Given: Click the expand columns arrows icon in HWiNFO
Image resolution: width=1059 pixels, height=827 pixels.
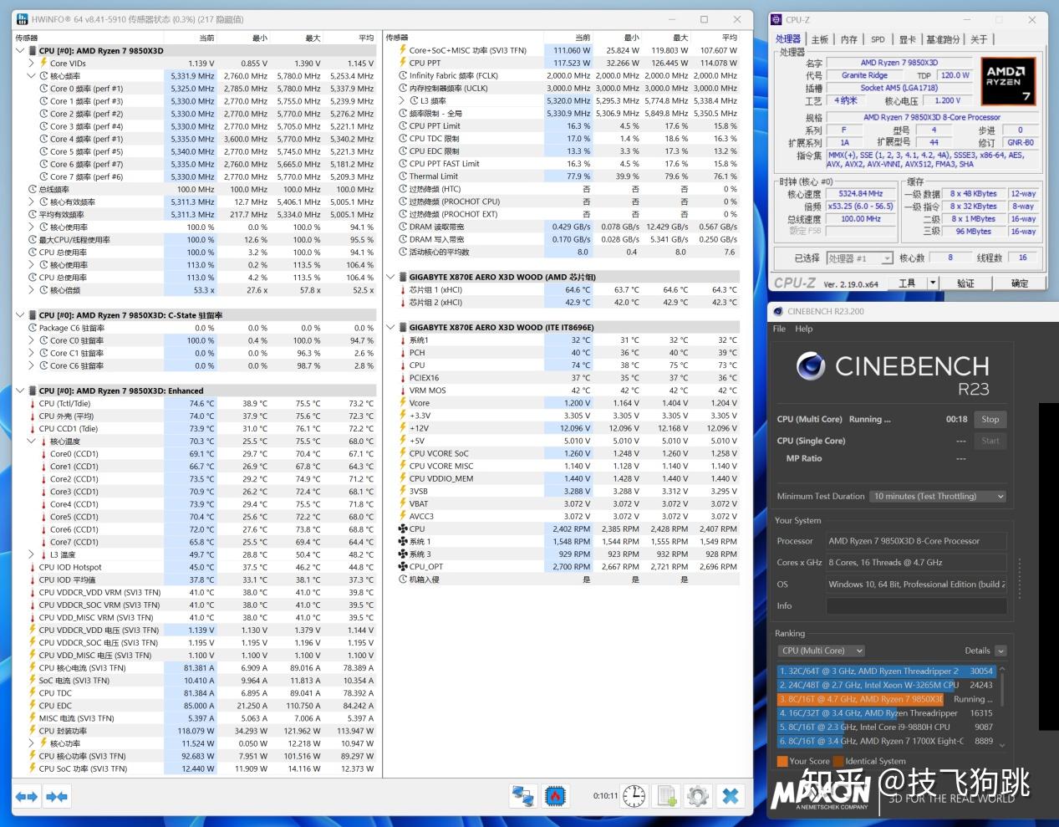Looking at the screenshot, I should click(27, 796).
